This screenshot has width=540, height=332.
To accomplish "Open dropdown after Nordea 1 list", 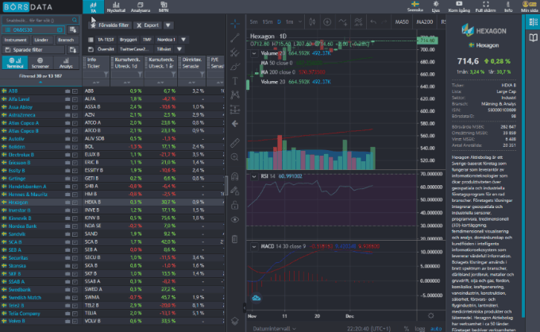I will pyautogui.click(x=183, y=40).
